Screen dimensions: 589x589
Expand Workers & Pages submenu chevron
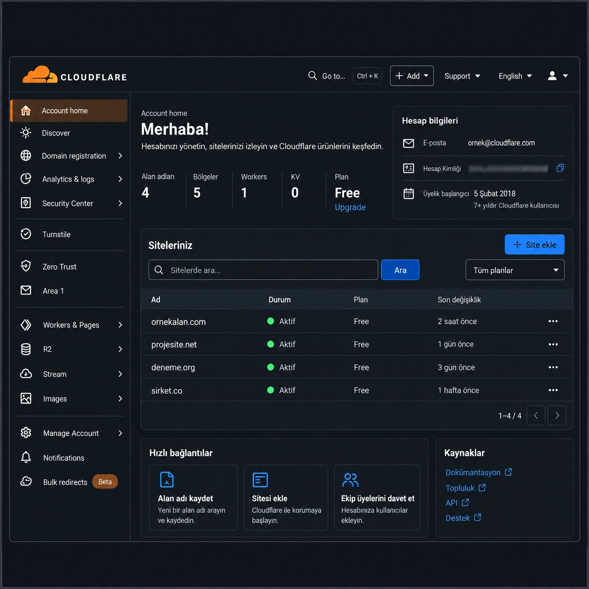pyautogui.click(x=120, y=325)
